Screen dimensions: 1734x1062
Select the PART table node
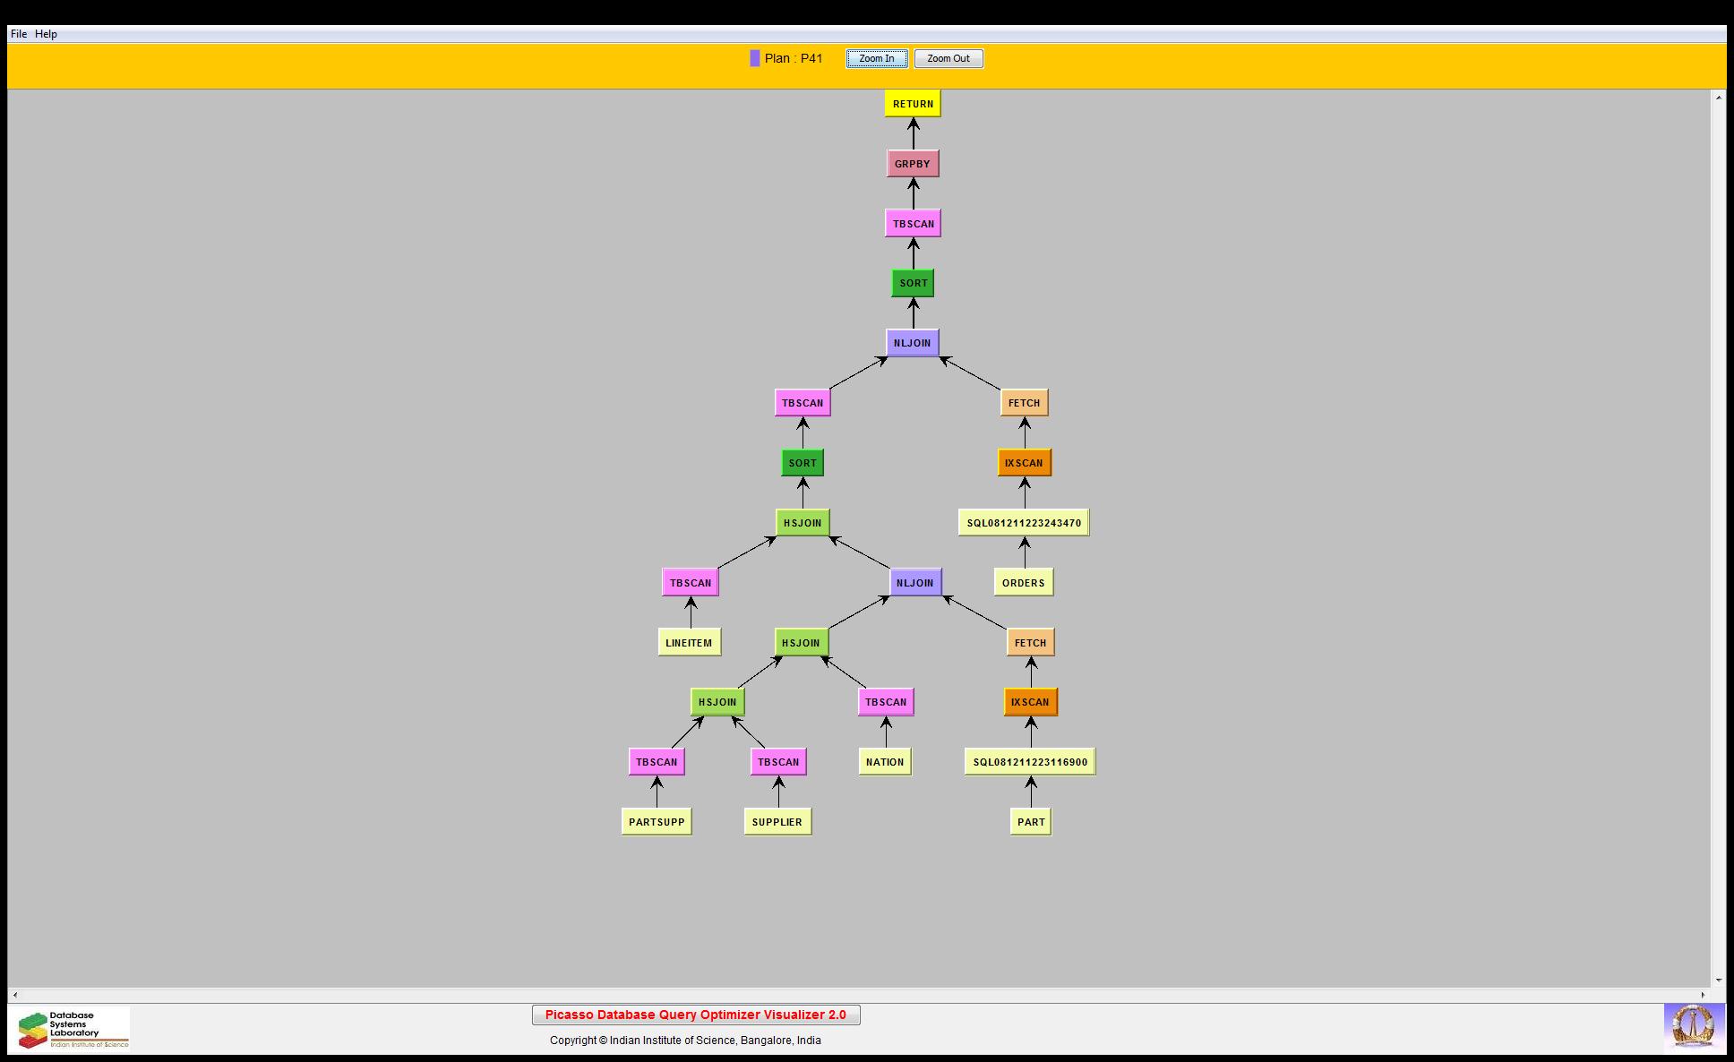1030,822
